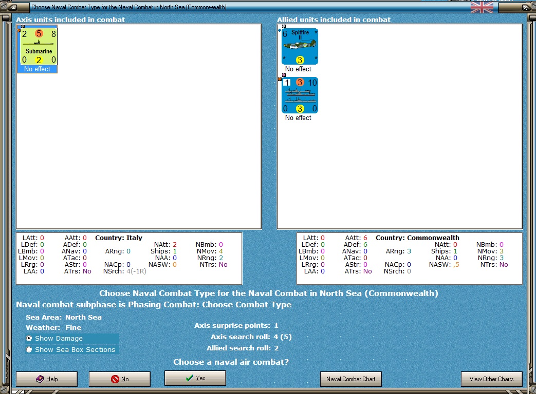Click Allied ARng value 3
The height and width of the screenshot is (394, 536).
point(409,251)
